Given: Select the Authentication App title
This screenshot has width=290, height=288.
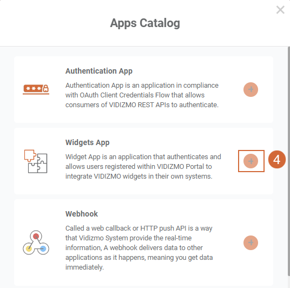Looking at the screenshot, I should [99, 71].
